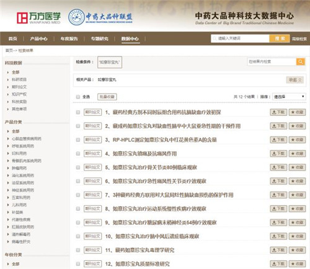310x269 pixels.
Task: Click the 如意珍宝丸 search condition tag
Action: point(110,62)
